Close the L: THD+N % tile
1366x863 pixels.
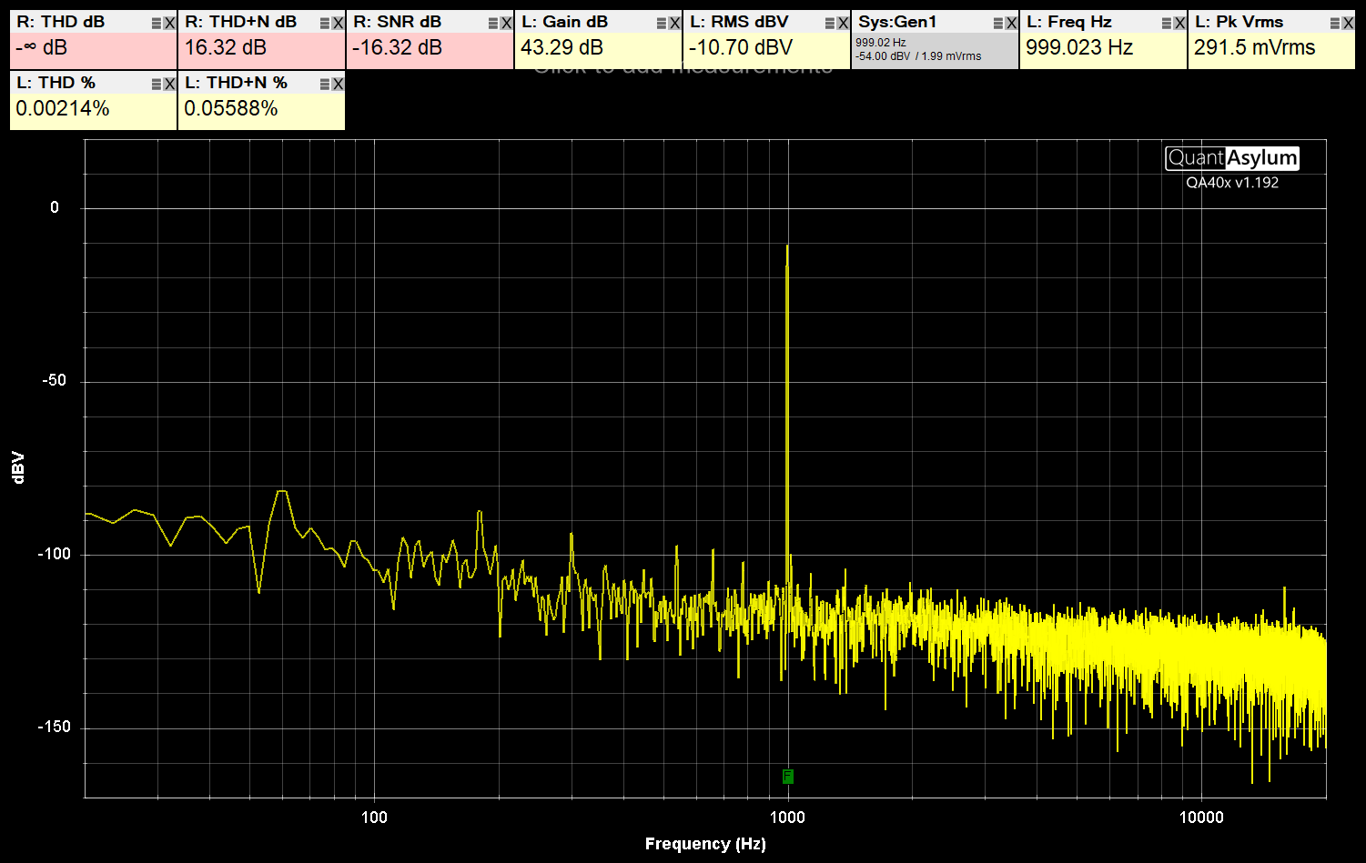338,85
